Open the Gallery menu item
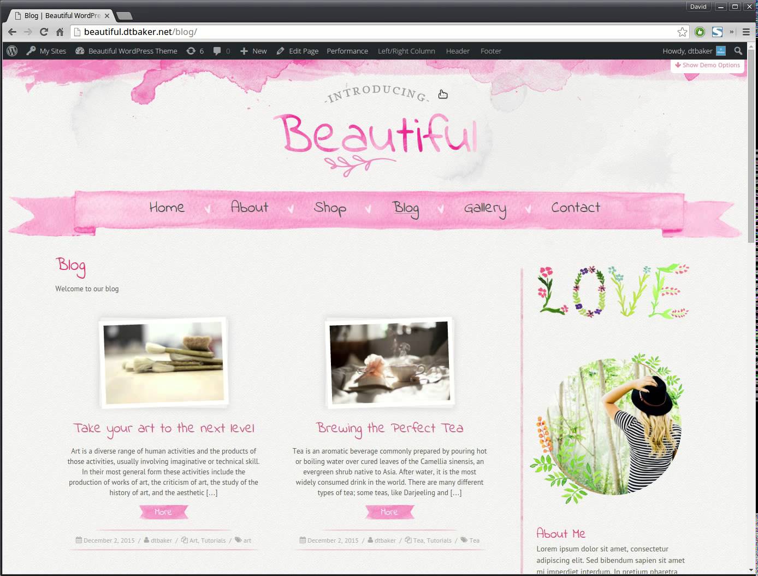 point(484,208)
